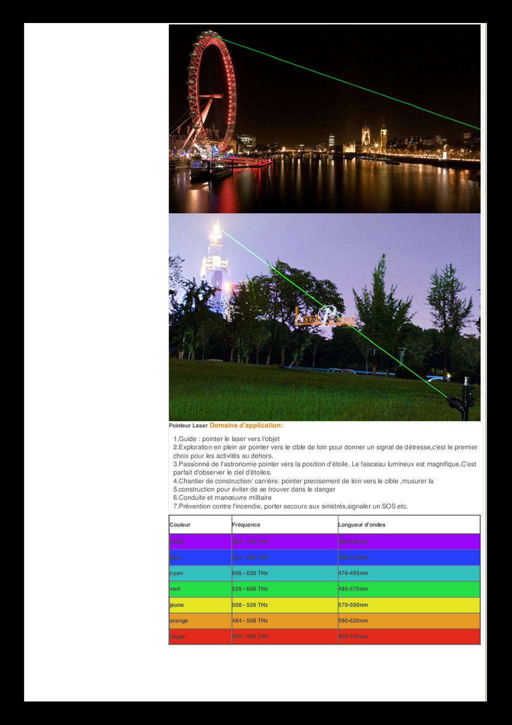Click the '484 - 508 THz' cell
The width and height of the screenshot is (512, 725).
coord(284,621)
